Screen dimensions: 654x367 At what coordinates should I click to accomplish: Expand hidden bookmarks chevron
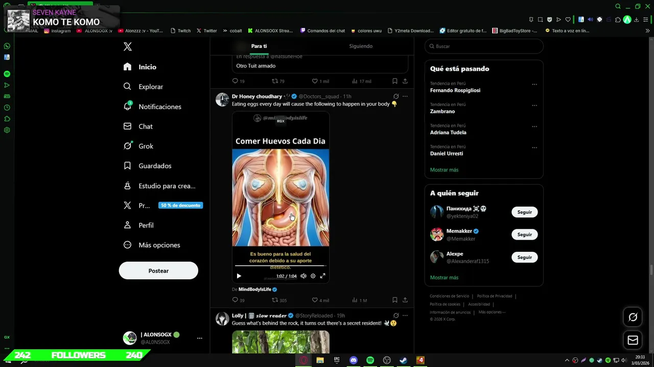pyautogui.click(x=647, y=31)
